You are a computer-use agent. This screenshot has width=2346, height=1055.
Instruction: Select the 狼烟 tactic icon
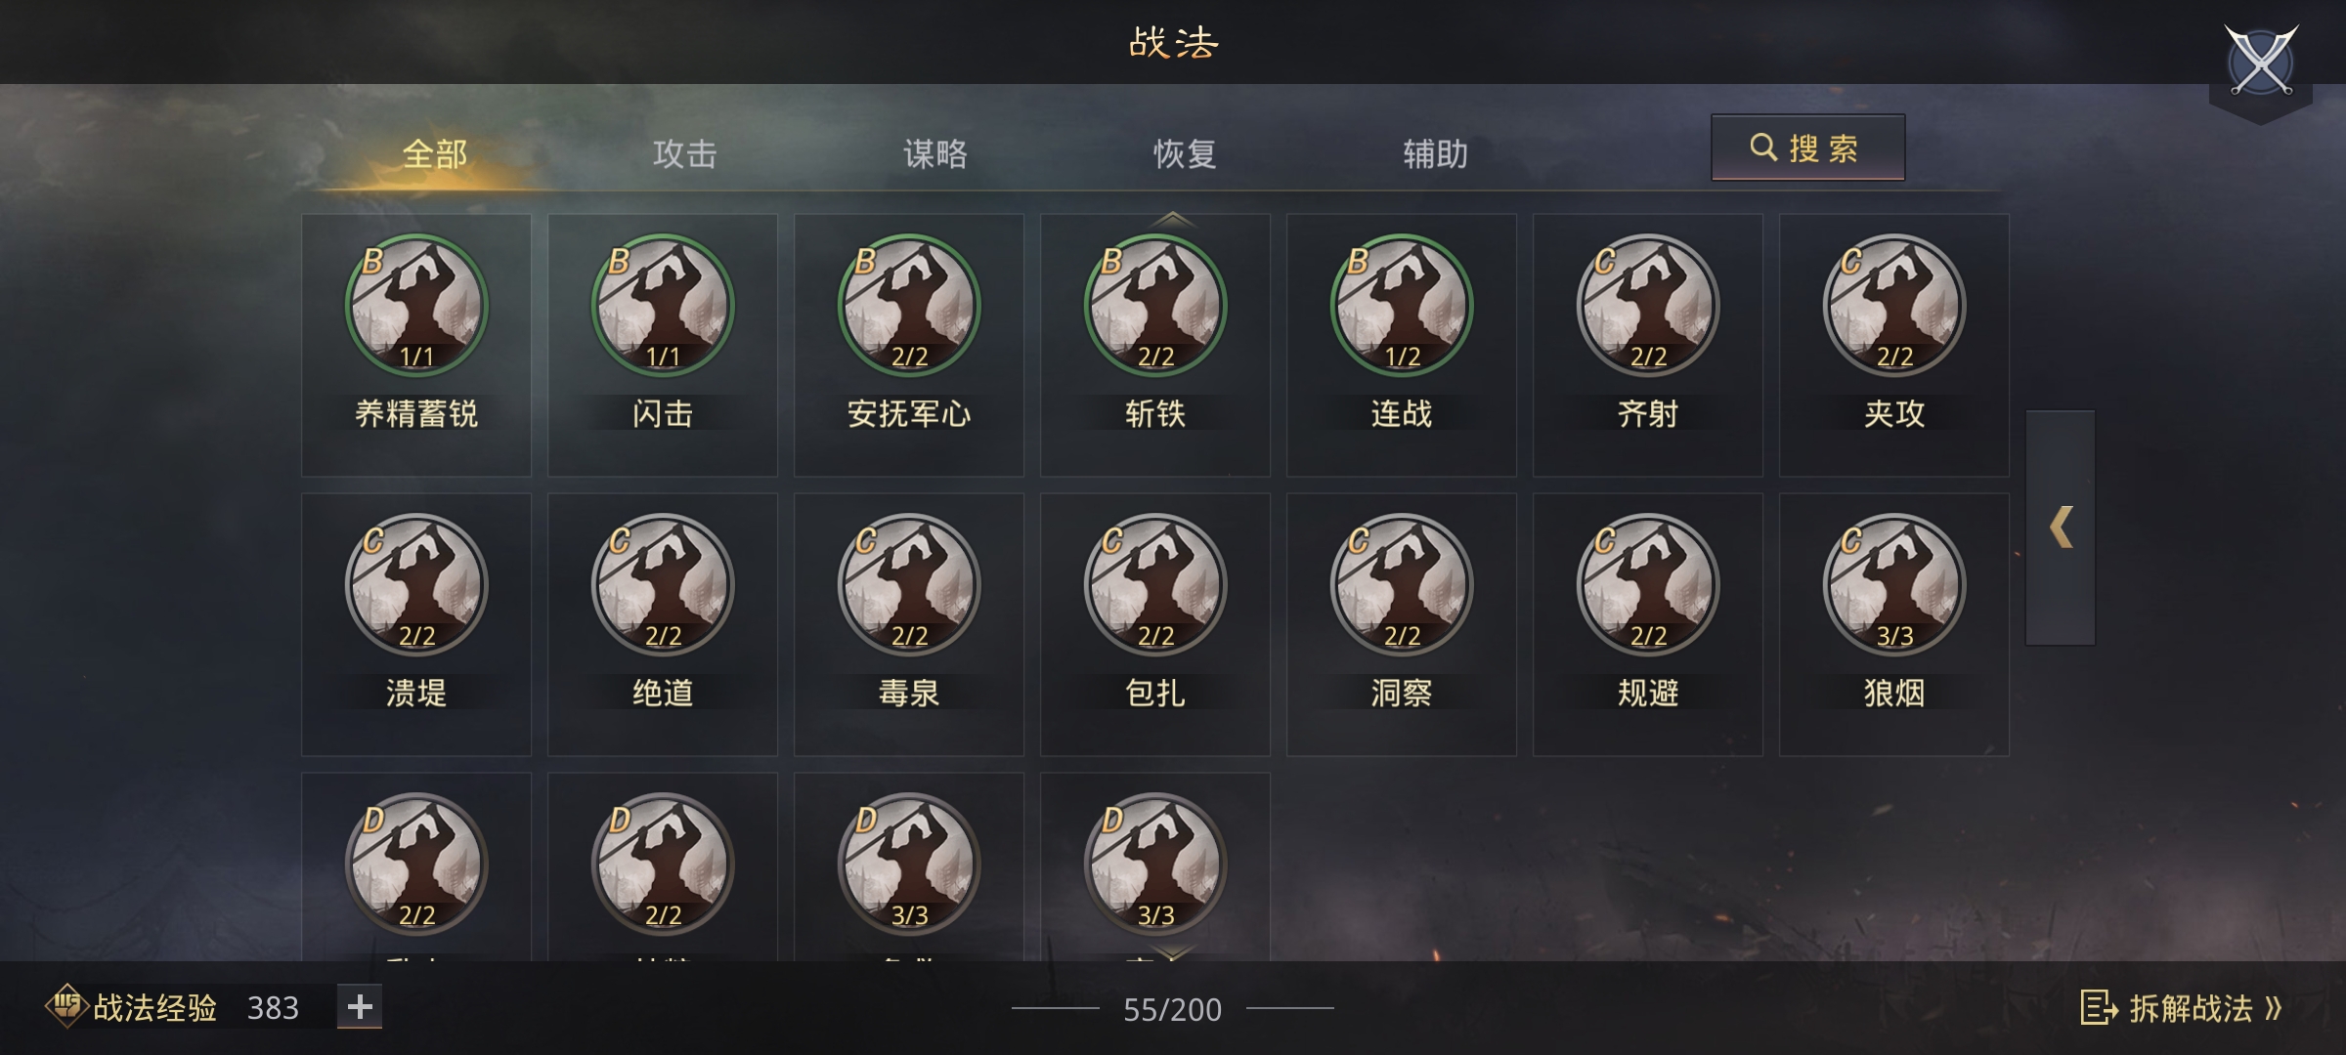[x=1894, y=584]
